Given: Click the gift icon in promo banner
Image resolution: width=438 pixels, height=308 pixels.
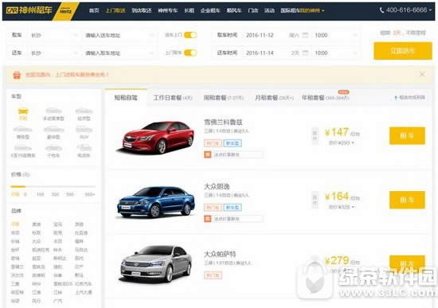Looking at the screenshot, I should click(17, 75).
